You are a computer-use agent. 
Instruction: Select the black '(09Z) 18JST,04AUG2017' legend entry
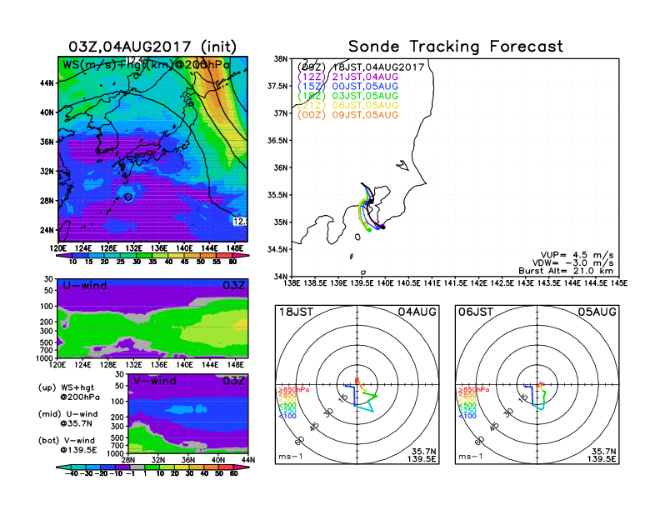(361, 67)
